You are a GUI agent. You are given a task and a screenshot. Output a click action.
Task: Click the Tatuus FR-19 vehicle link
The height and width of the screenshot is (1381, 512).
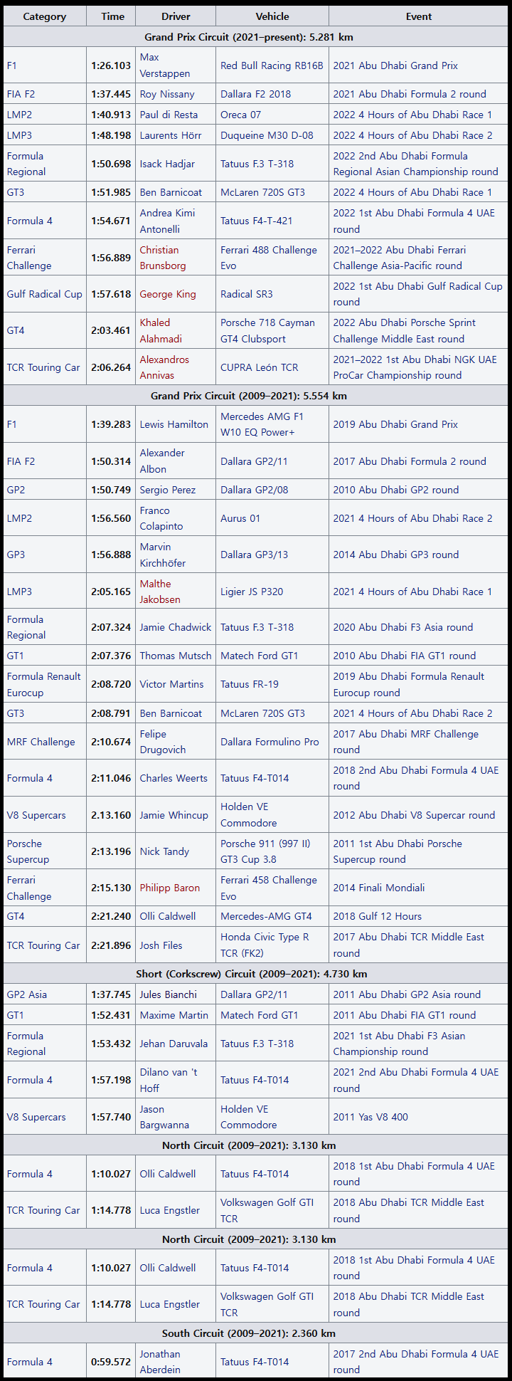[250, 684]
